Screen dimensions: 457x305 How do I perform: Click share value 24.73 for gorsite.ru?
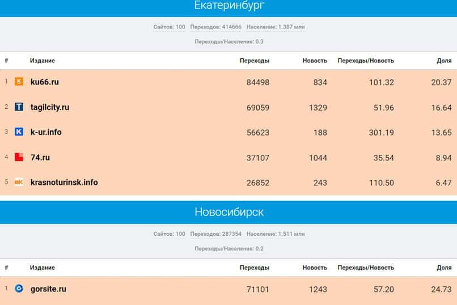(441, 290)
